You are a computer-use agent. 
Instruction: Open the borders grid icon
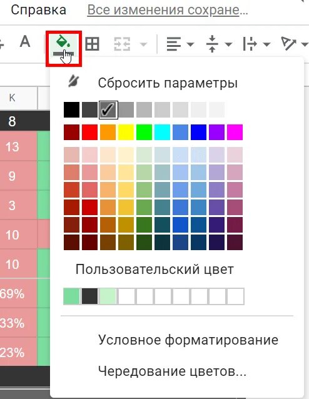[92, 44]
